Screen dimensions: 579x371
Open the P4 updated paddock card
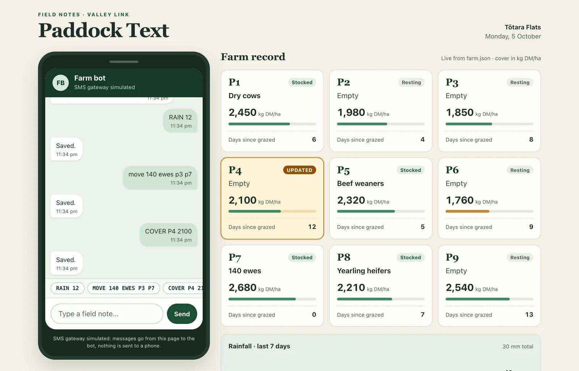[x=272, y=198]
